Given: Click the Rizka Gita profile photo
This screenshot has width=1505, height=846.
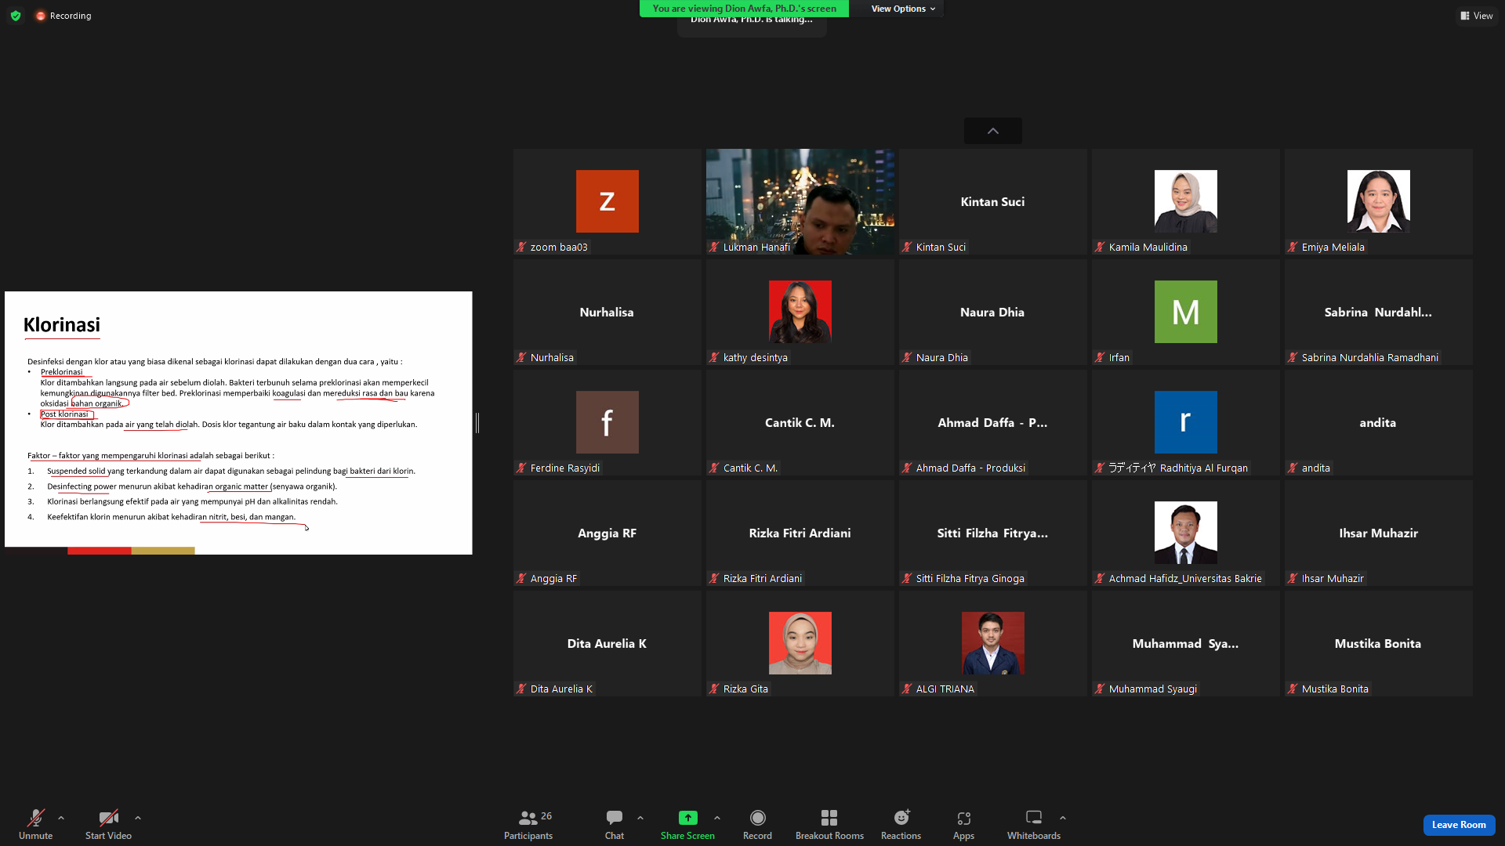Looking at the screenshot, I should tap(800, 643).
